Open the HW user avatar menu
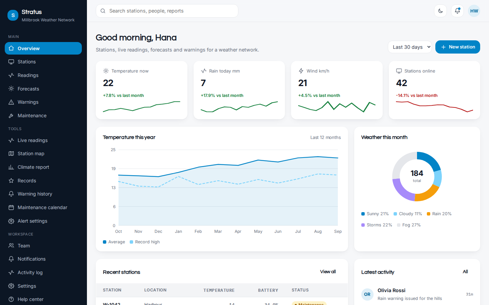Image resolution: width=489 pixels, height=305 pixels. 474,11
